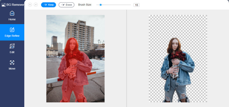Click the BG Remover logo icon

tap(3, 5)
